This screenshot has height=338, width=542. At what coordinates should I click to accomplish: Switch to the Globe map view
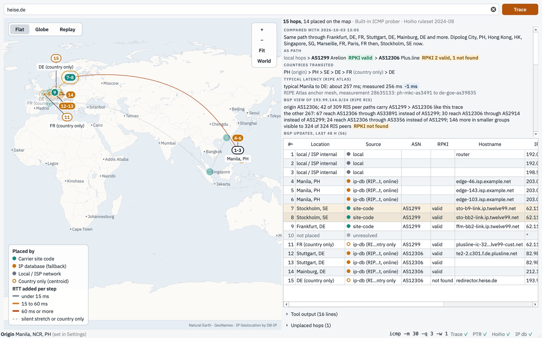click(x=42, y=29)
